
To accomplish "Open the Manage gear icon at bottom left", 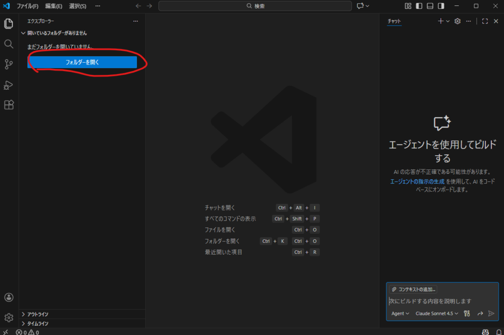I will click(x=8, y=317).
